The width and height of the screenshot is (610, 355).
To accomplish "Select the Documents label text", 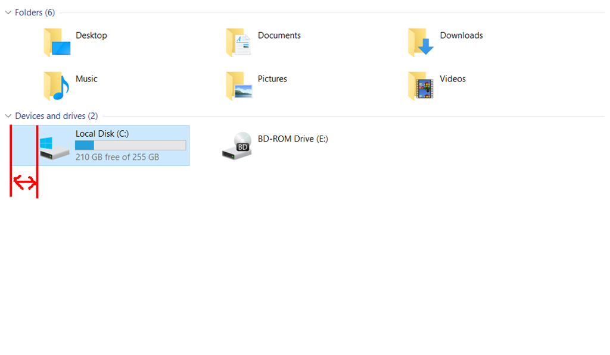I will pos(279,35).
